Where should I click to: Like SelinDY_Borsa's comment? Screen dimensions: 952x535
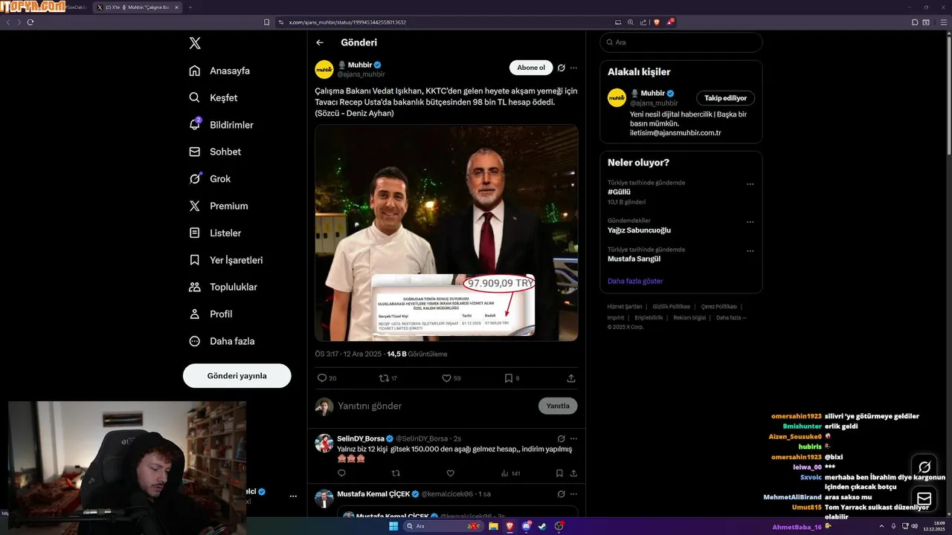450,473
